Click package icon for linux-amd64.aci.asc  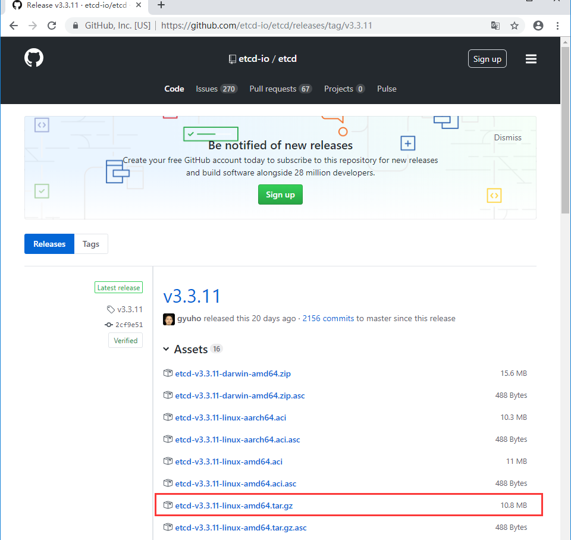tap(168, 483)
